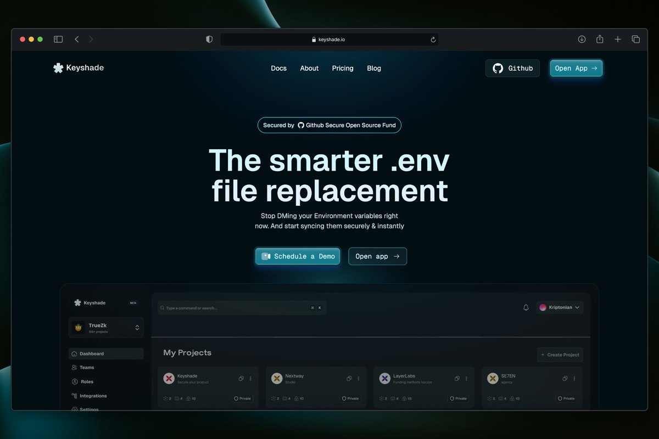This screenshot has height=439, width=659.
Task: Open three-dot menu on the LayerLabs card
Action: tap(467, 379)
